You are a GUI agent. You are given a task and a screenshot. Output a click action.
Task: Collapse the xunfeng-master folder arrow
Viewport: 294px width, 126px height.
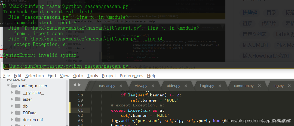click(x=8, y=86)
